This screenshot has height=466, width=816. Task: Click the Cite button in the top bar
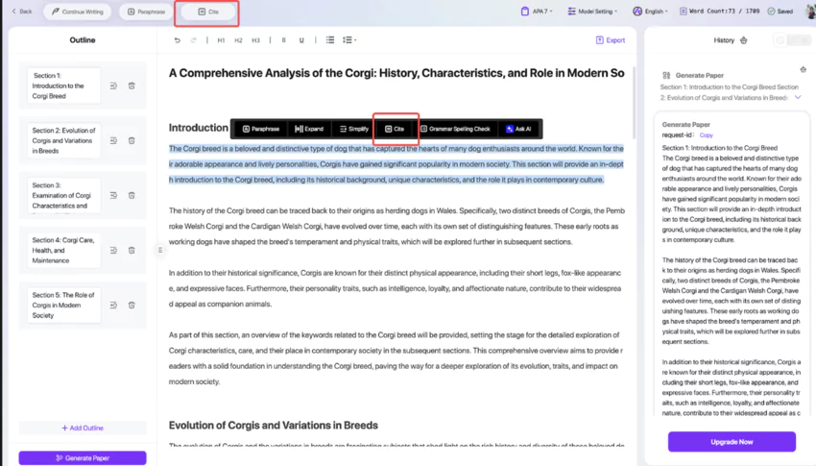coord(207,12)
